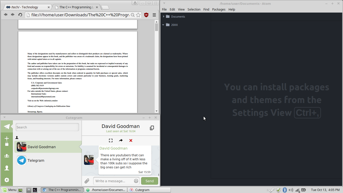Click David Goodman's avatar next to the message
This screenshot has height=193, width=343.
[x=89, y=160]
